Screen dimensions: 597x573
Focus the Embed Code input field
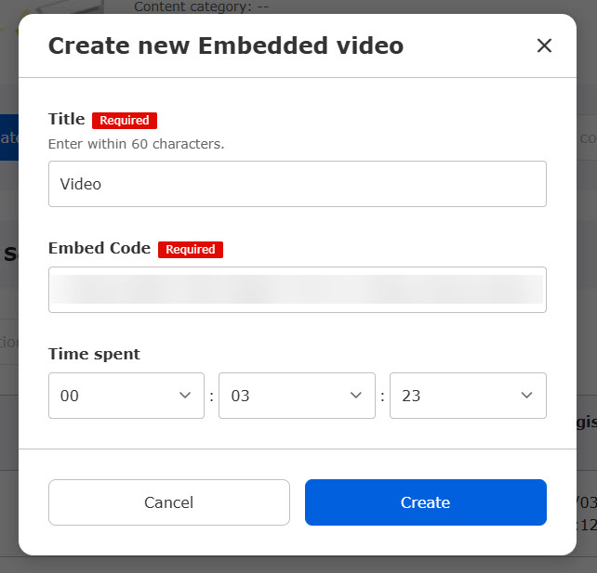(x=297, y=290)
